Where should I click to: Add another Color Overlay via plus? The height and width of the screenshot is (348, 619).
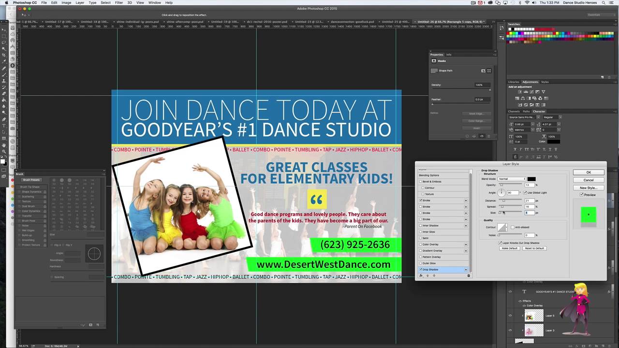[x=466, y=245]
